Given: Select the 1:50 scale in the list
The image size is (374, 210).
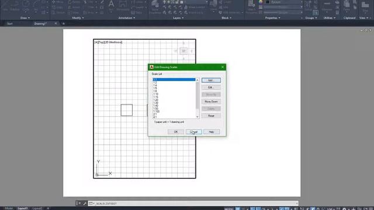Looking at the screenshot, I should [x=174, y=108].
